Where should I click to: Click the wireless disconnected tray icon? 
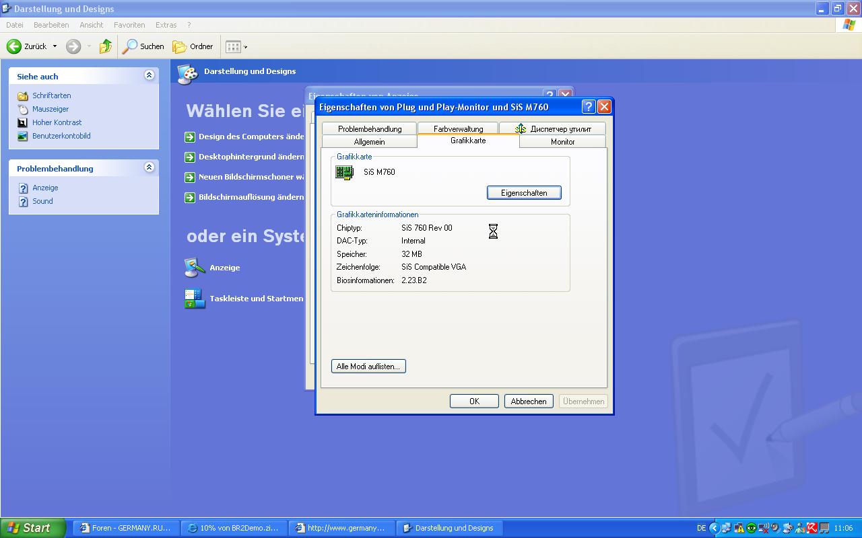(x=763, y=528)
